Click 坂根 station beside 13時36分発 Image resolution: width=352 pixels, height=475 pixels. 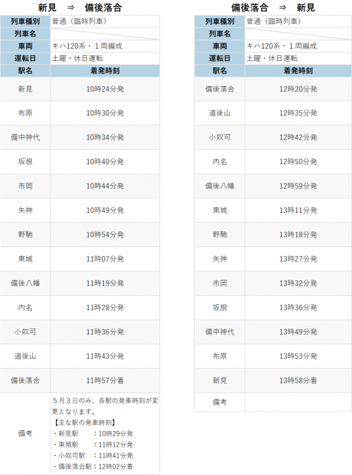[x=219, y=307]
